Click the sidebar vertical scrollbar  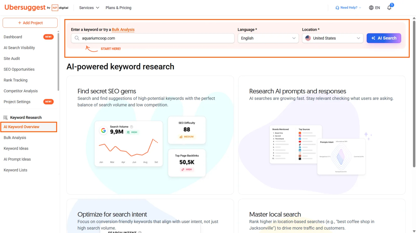58,62
